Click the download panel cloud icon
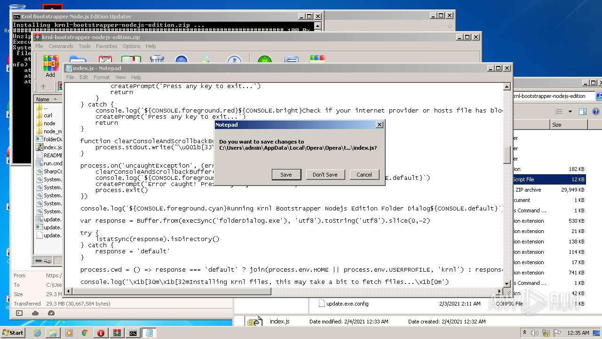 pyautogui.click(x=35, y=313)
